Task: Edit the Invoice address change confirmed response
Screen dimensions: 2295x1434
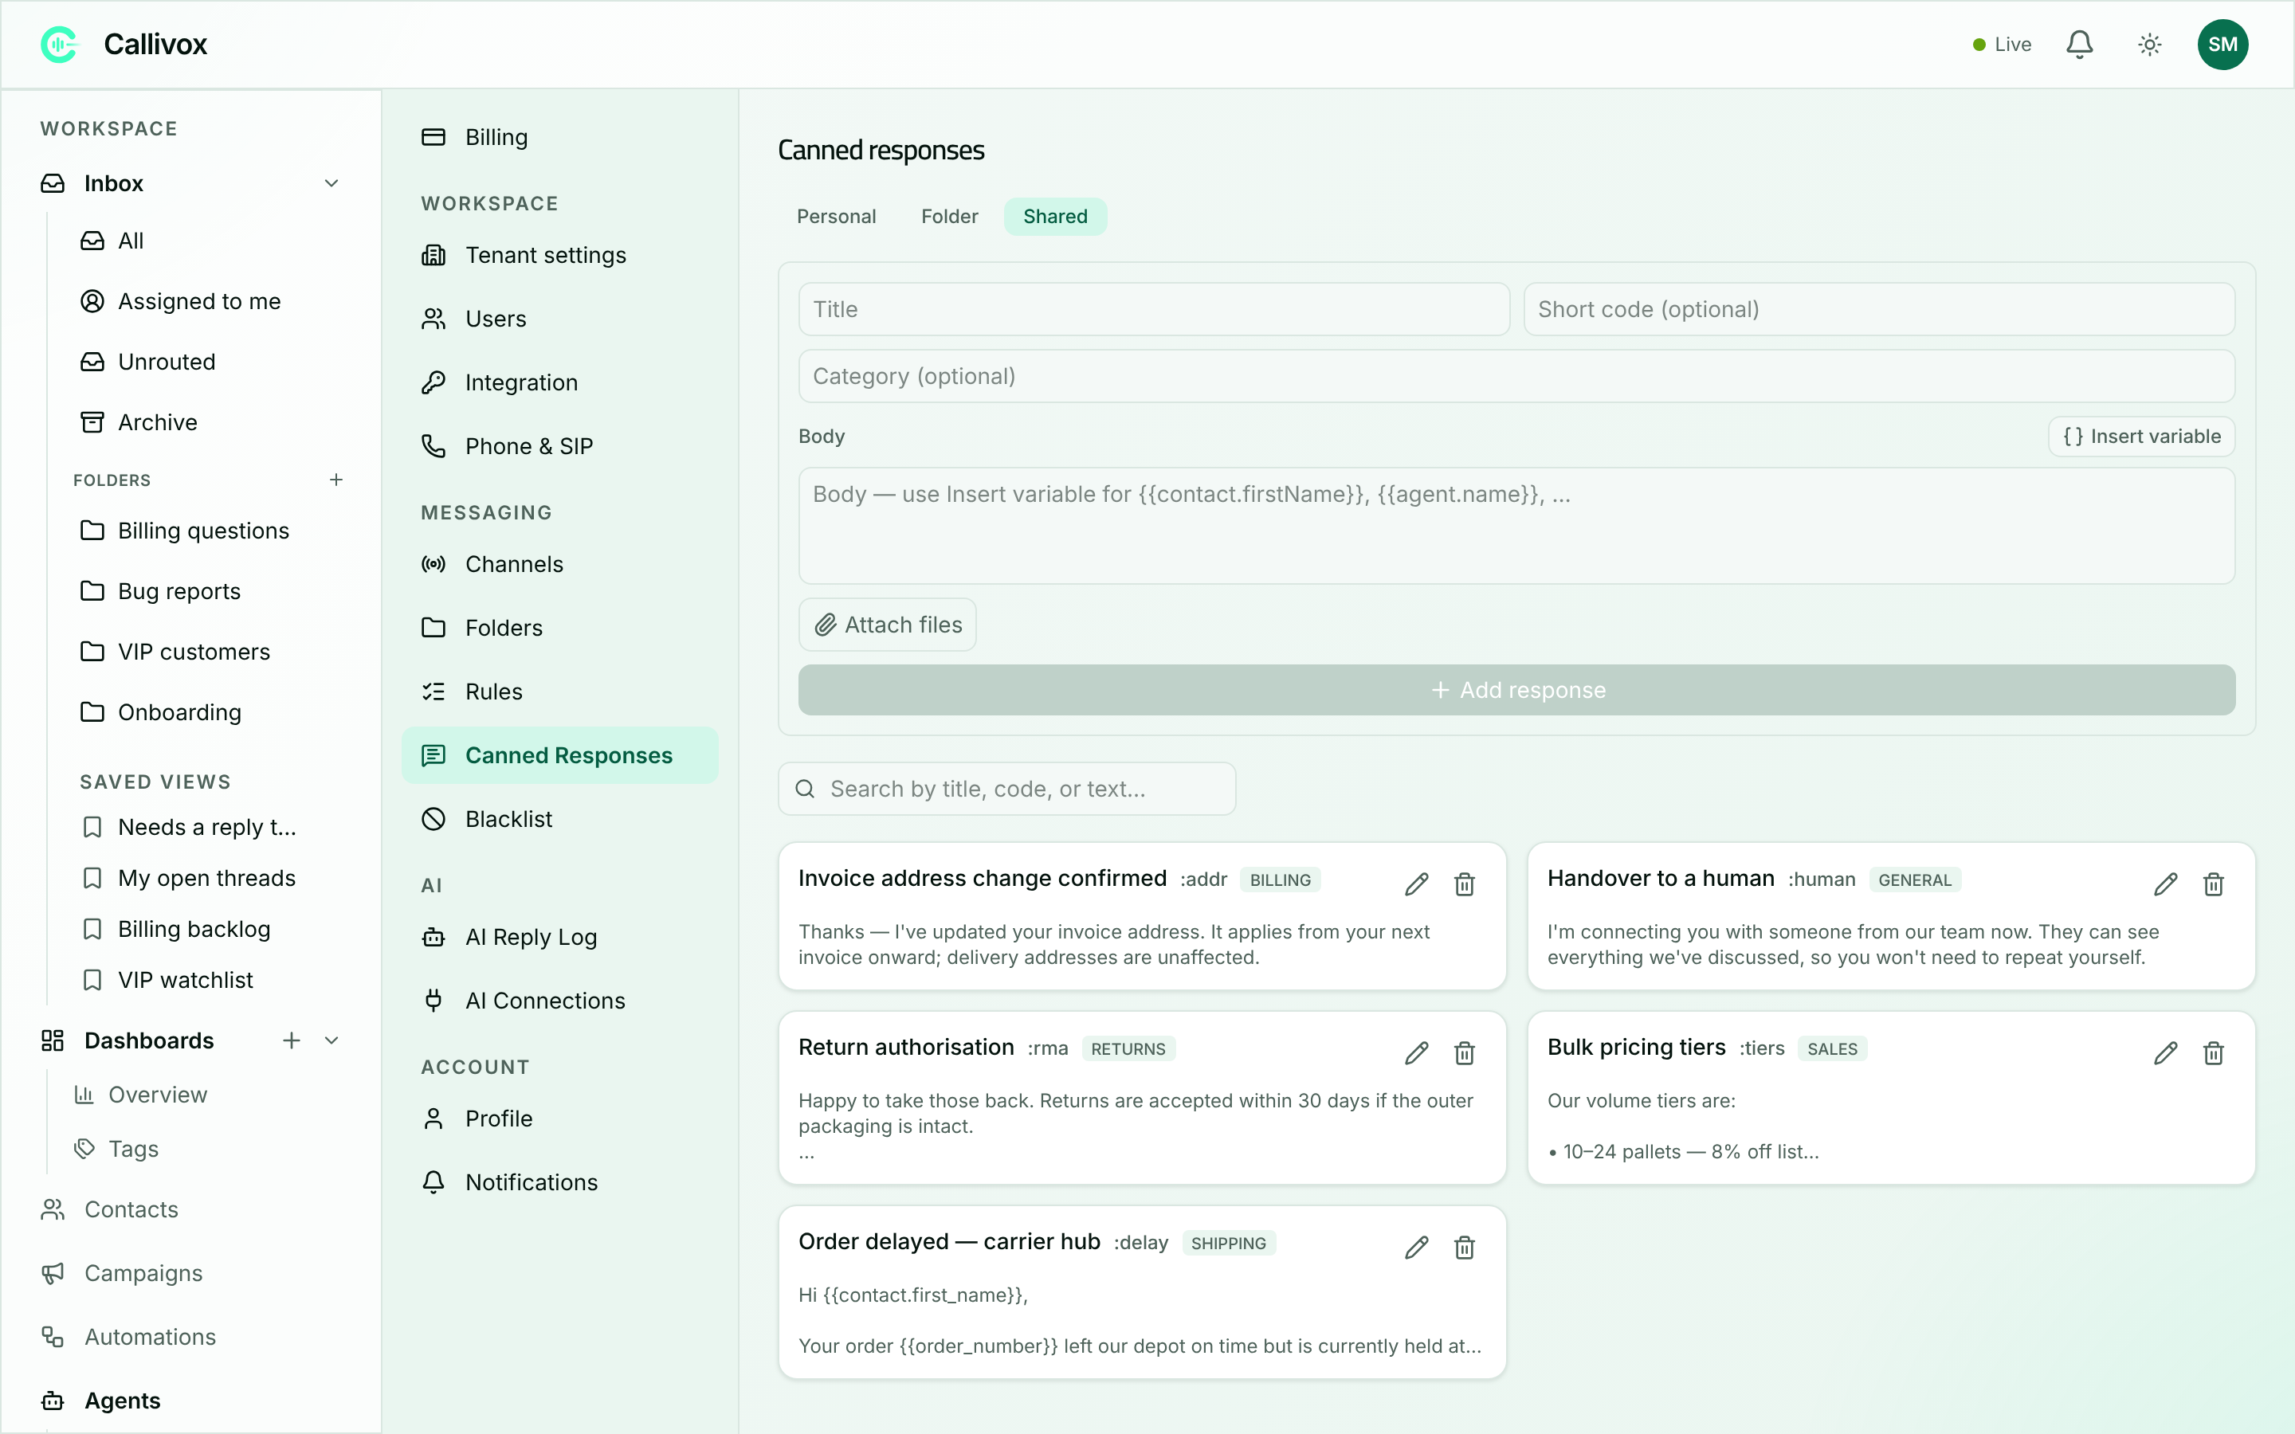Action: coord(1416,884)
